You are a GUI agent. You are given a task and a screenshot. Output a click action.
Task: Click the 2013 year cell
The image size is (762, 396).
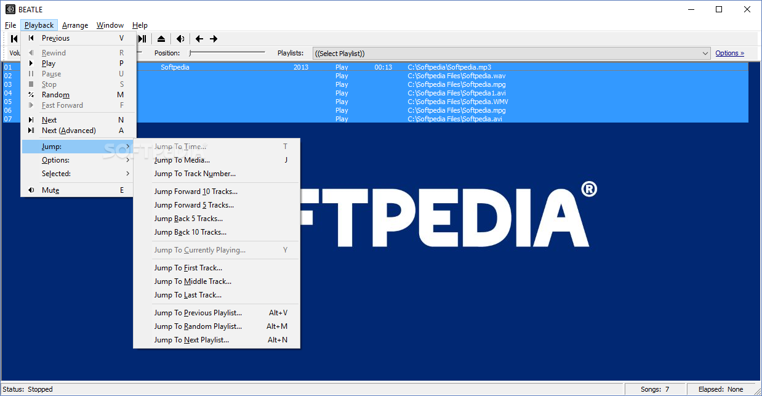301,67
